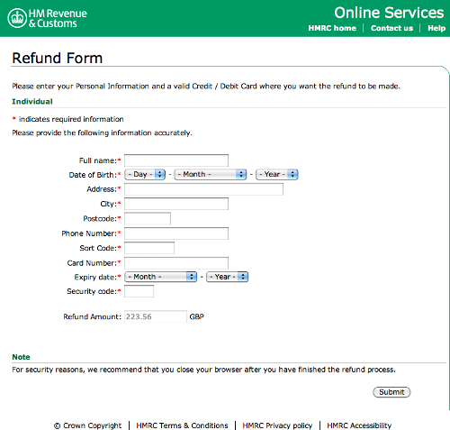Open the Contact us link

pos(391,28)
